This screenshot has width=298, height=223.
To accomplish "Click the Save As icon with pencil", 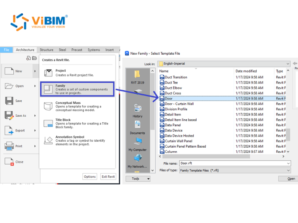I will click(9, 116).
